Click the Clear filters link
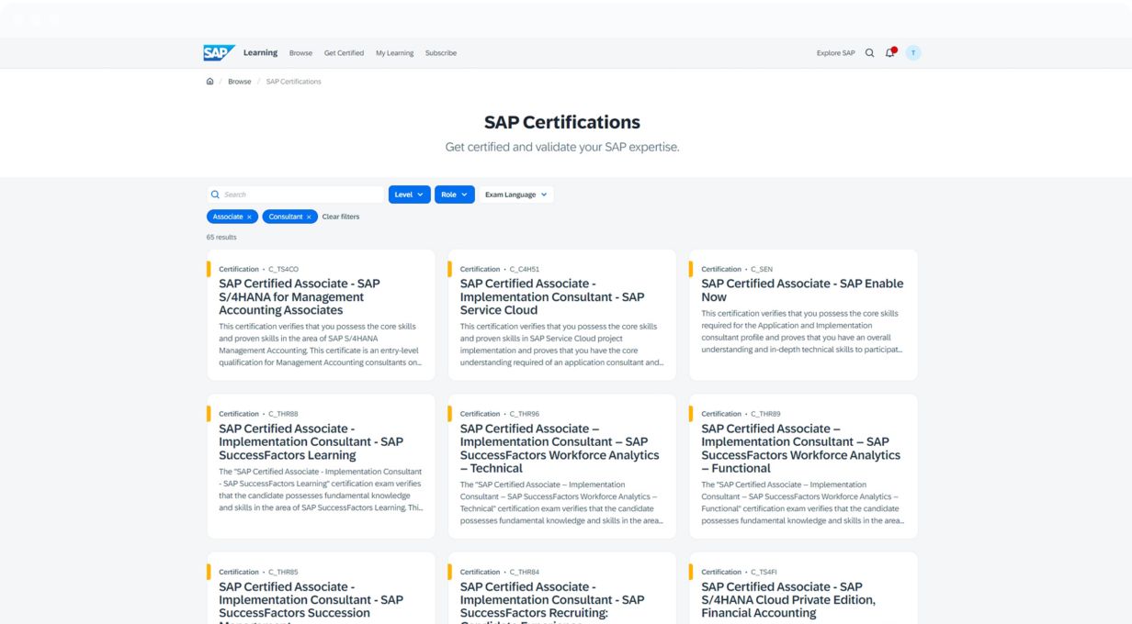The image size is (1132, 624). click(341, 217)
